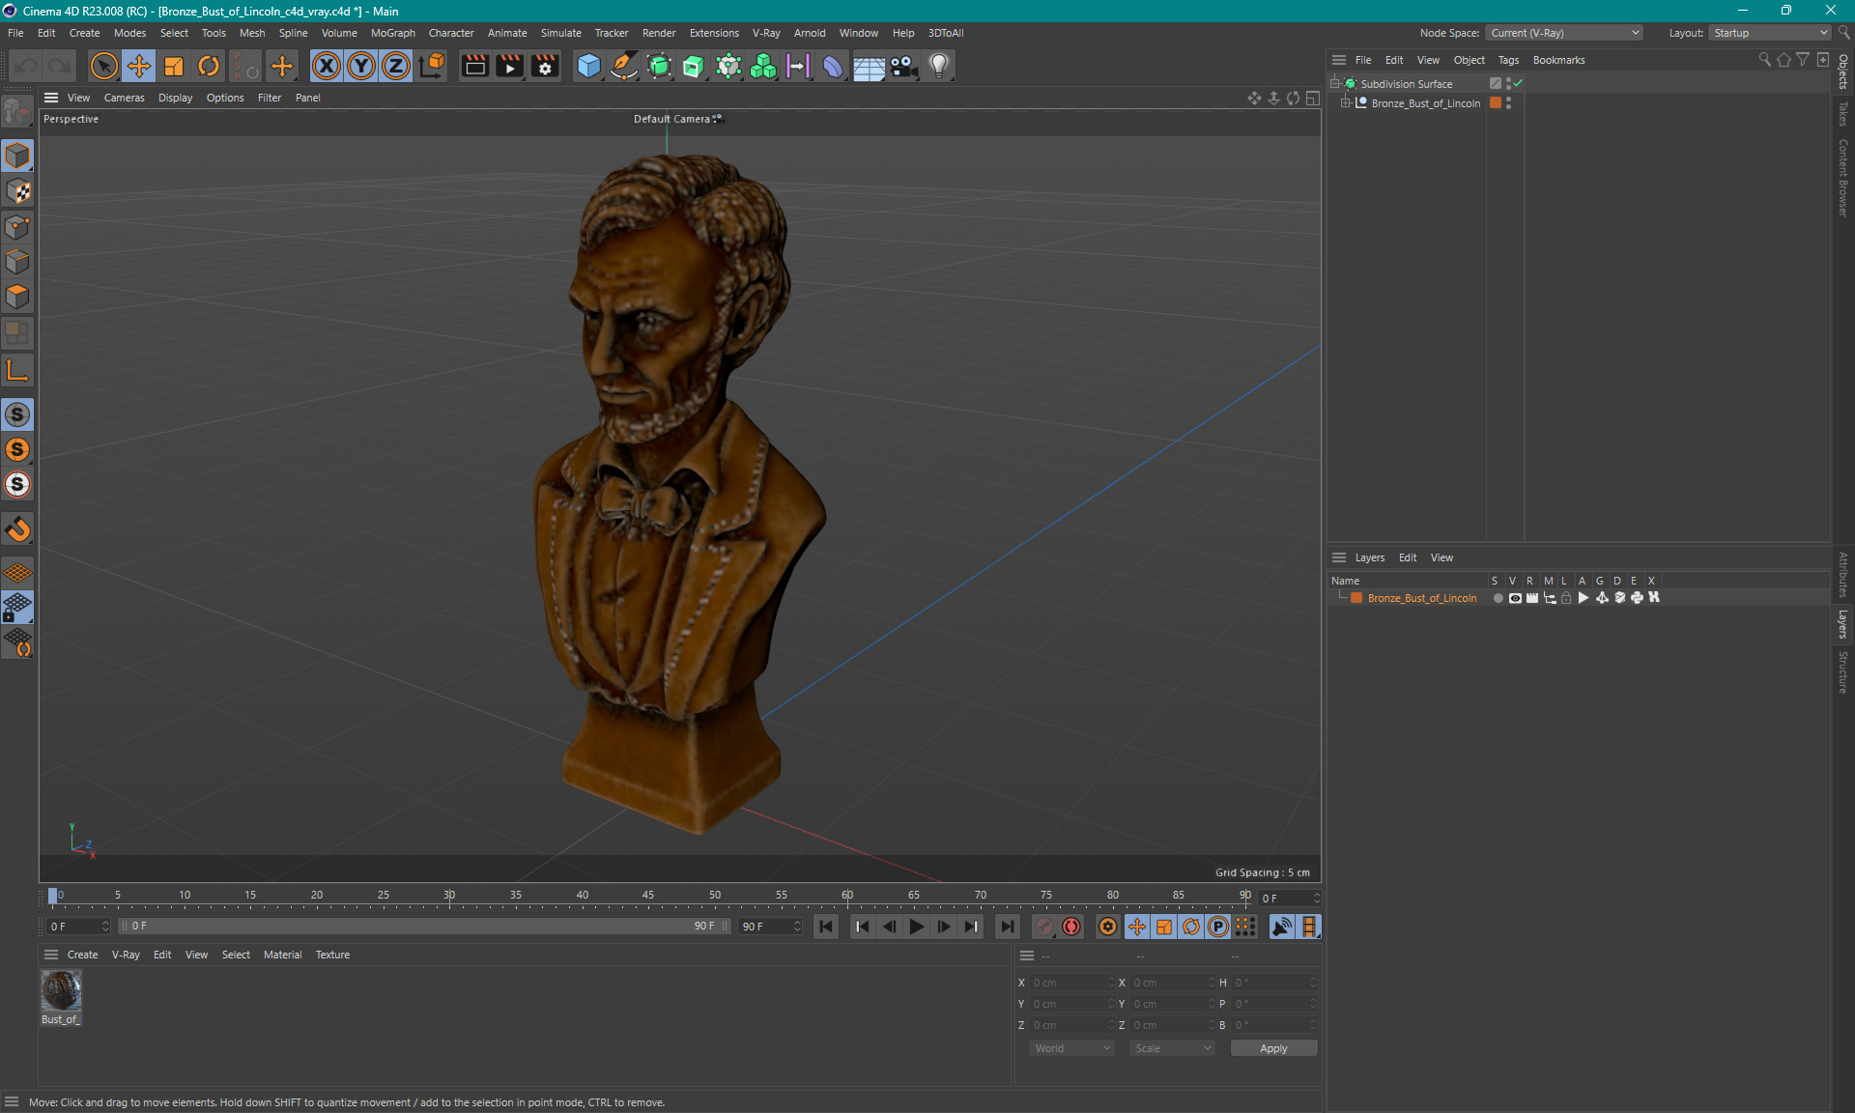The width and height of the screenshot is (1855, 1113).
Task: Open the Node Space dropdown
Action: [x=1564, y=33]
